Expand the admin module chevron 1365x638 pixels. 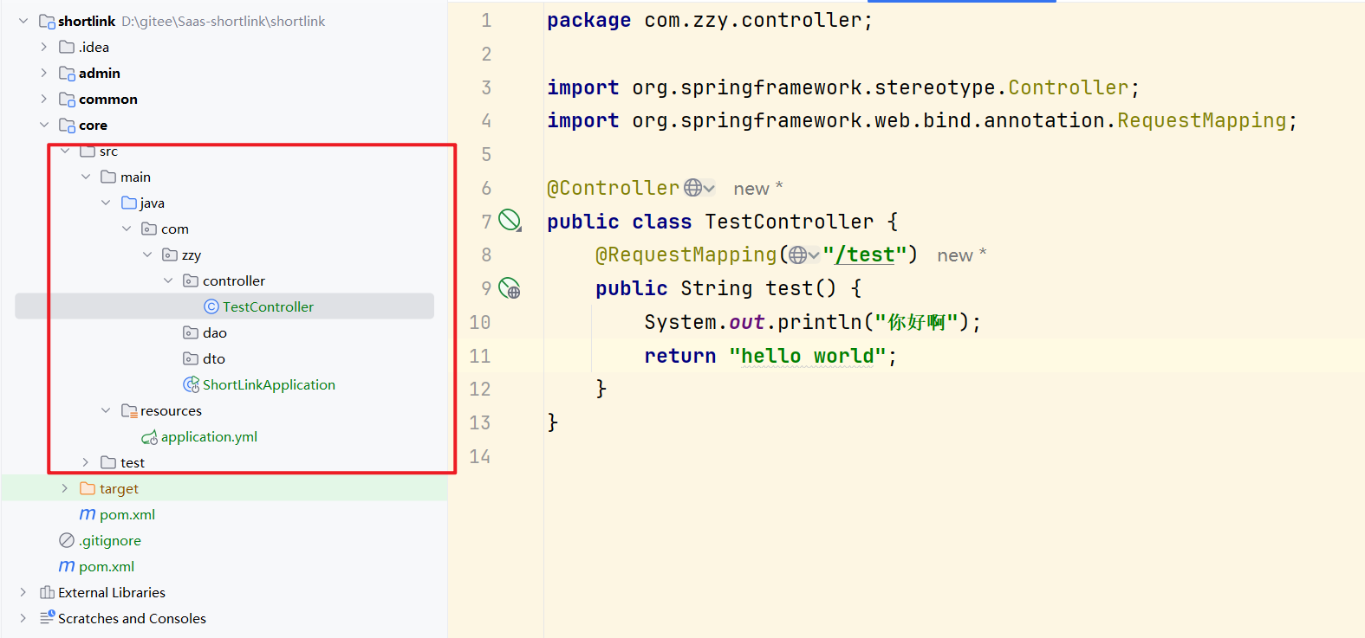[x=44, y=73]
